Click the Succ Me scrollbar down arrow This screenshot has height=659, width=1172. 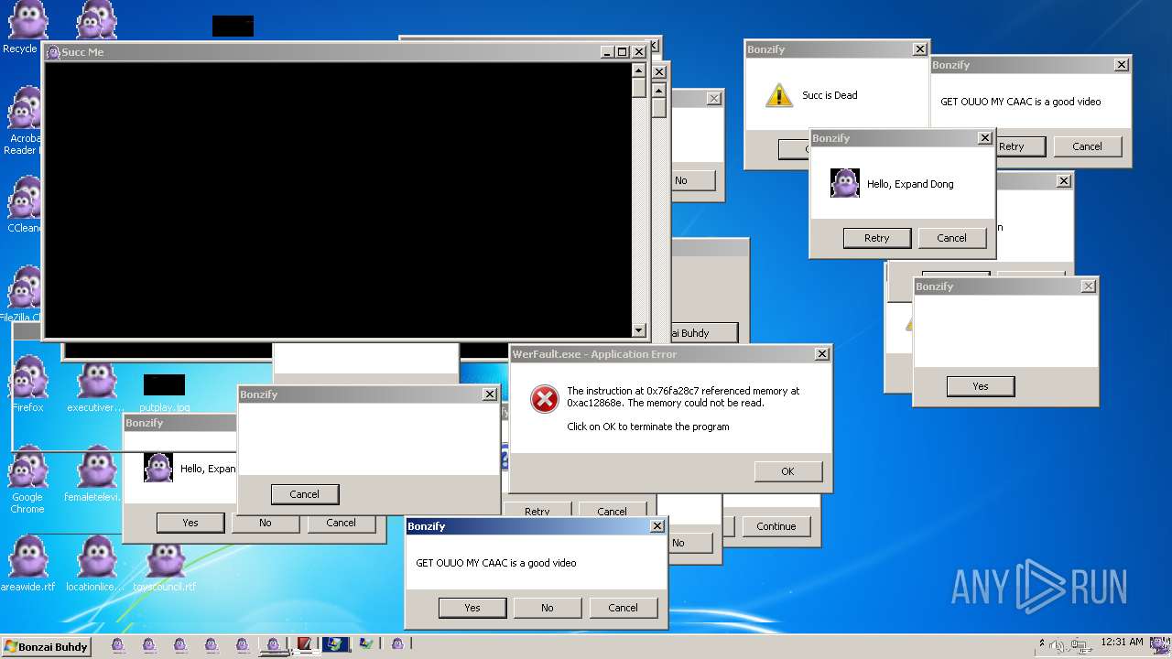[639, 330]
